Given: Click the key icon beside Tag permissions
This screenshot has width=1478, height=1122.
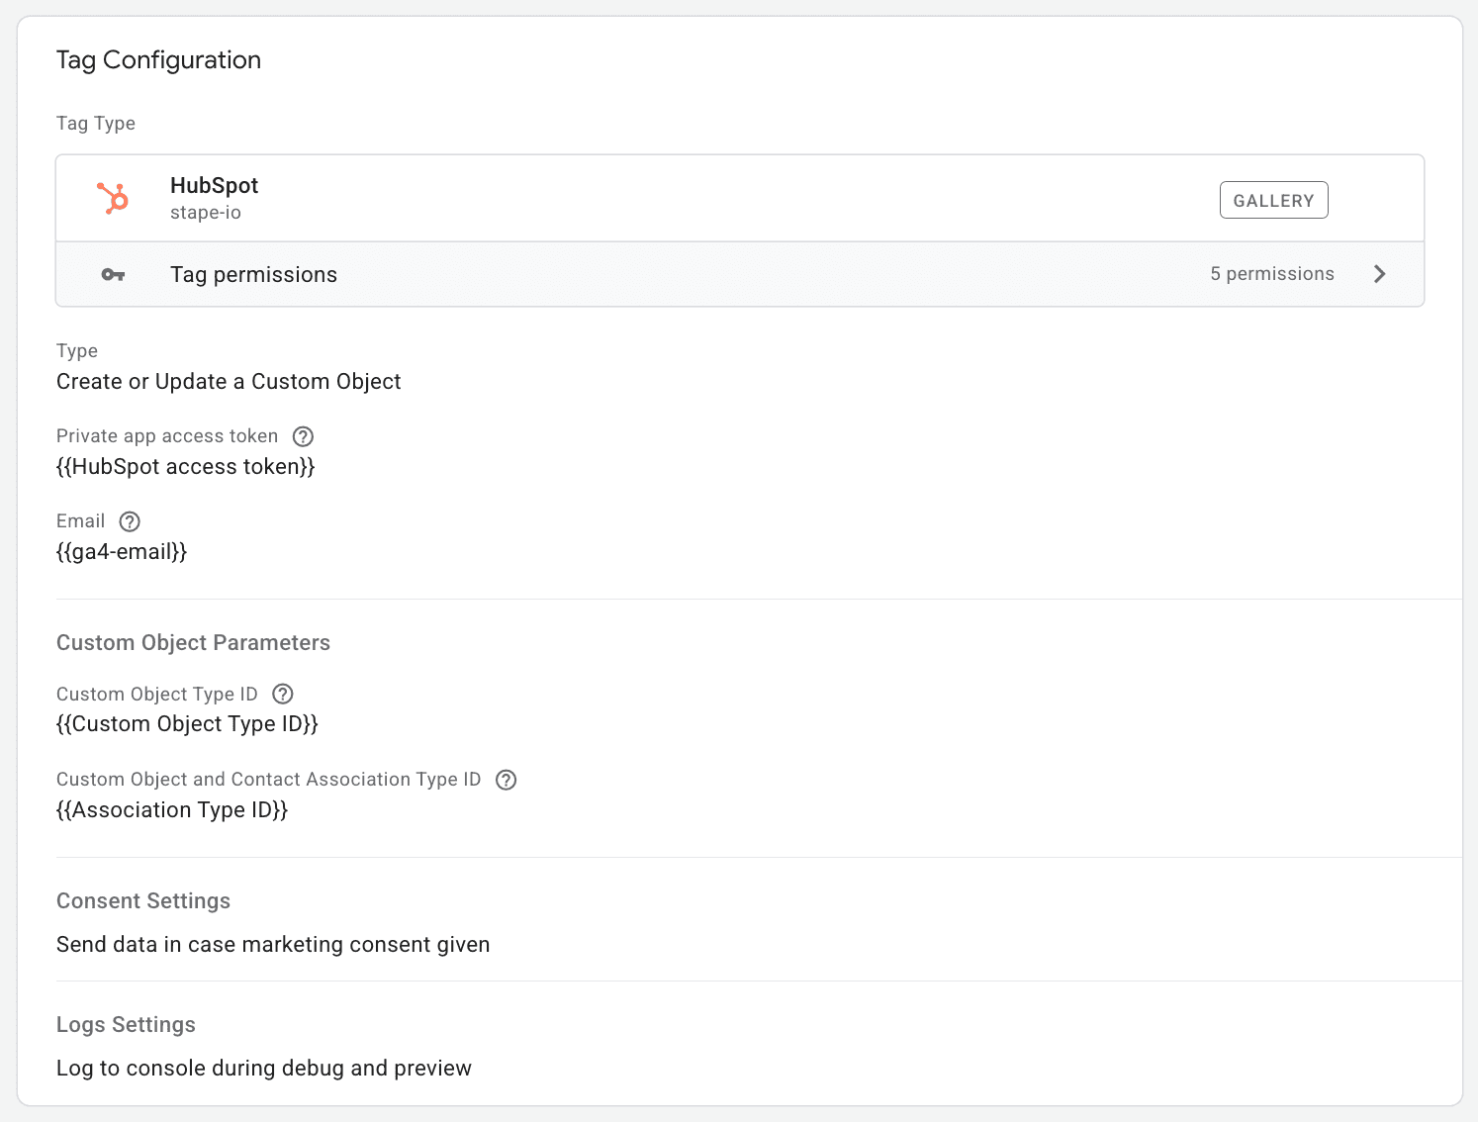Looking at the screenshot, I should pyautogui.click(x=113, y=274).
